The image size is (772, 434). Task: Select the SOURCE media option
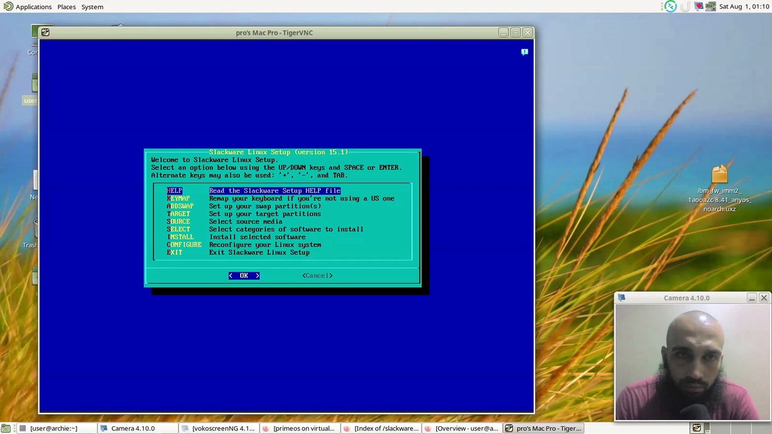(x=178, y=222)
